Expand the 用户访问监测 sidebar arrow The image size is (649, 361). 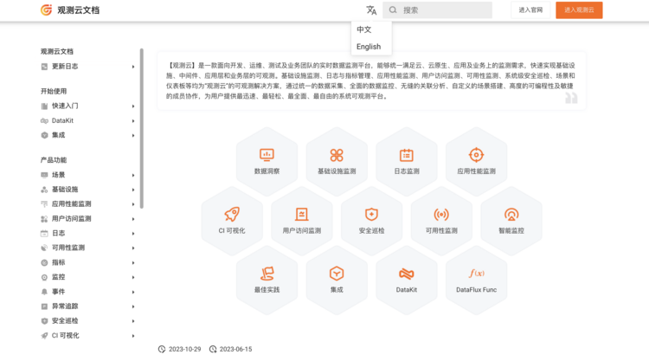click(133, 219)
